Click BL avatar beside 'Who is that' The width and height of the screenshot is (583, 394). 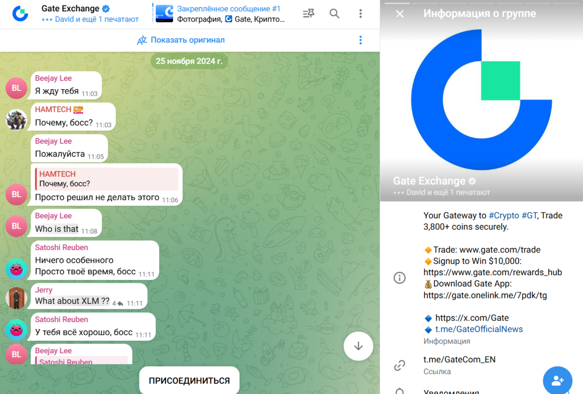[16, 226]
